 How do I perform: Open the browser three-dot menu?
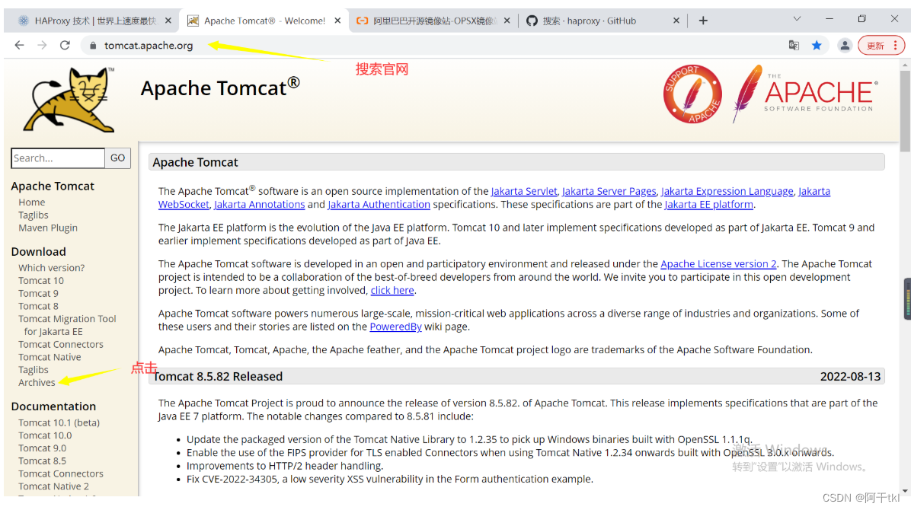tap(895, 46)
